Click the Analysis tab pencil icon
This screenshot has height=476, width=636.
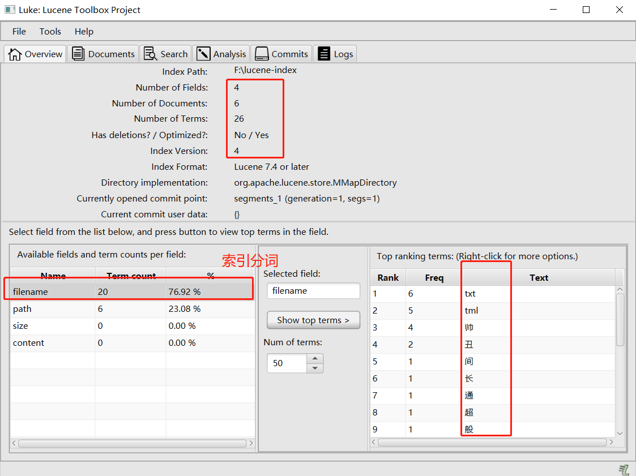[x=203, y=54]
